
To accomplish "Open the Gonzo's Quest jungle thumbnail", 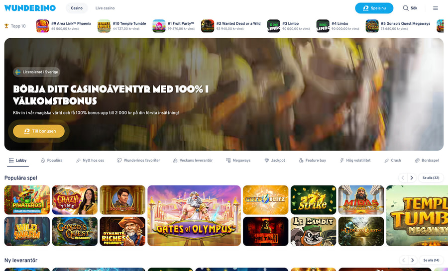I will (361, 231).
